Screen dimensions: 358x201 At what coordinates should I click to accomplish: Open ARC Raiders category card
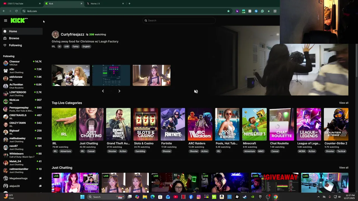200,124
